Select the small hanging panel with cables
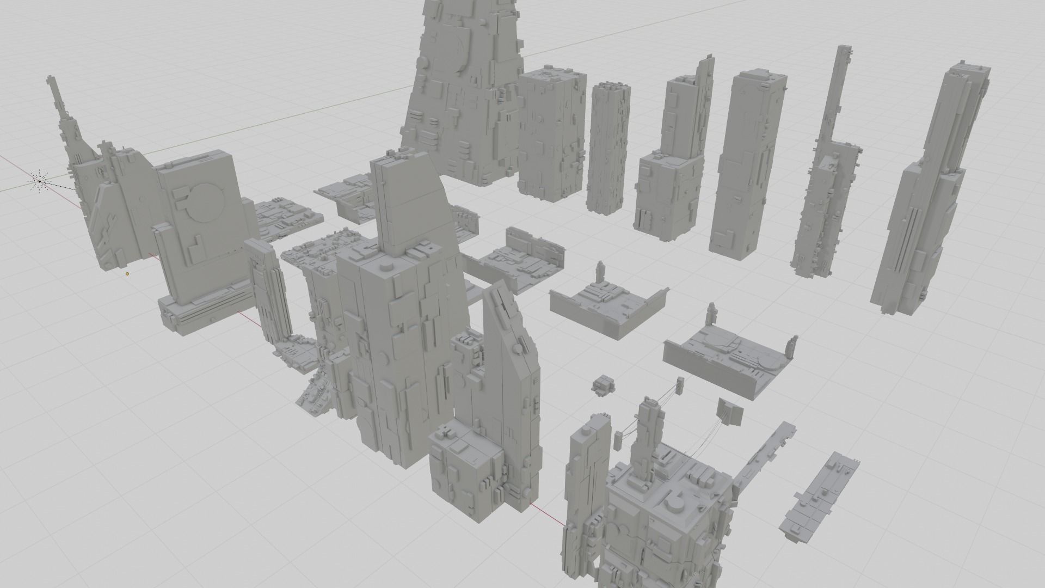Screen dimensions: 1045x588 click(729, 412)
